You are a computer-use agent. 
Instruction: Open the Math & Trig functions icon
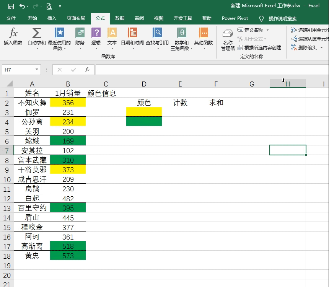pos(181,33)
